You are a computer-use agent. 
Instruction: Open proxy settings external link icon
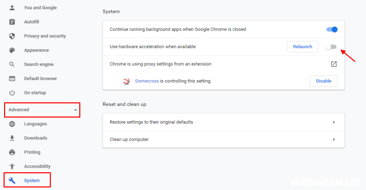point(334,64)
